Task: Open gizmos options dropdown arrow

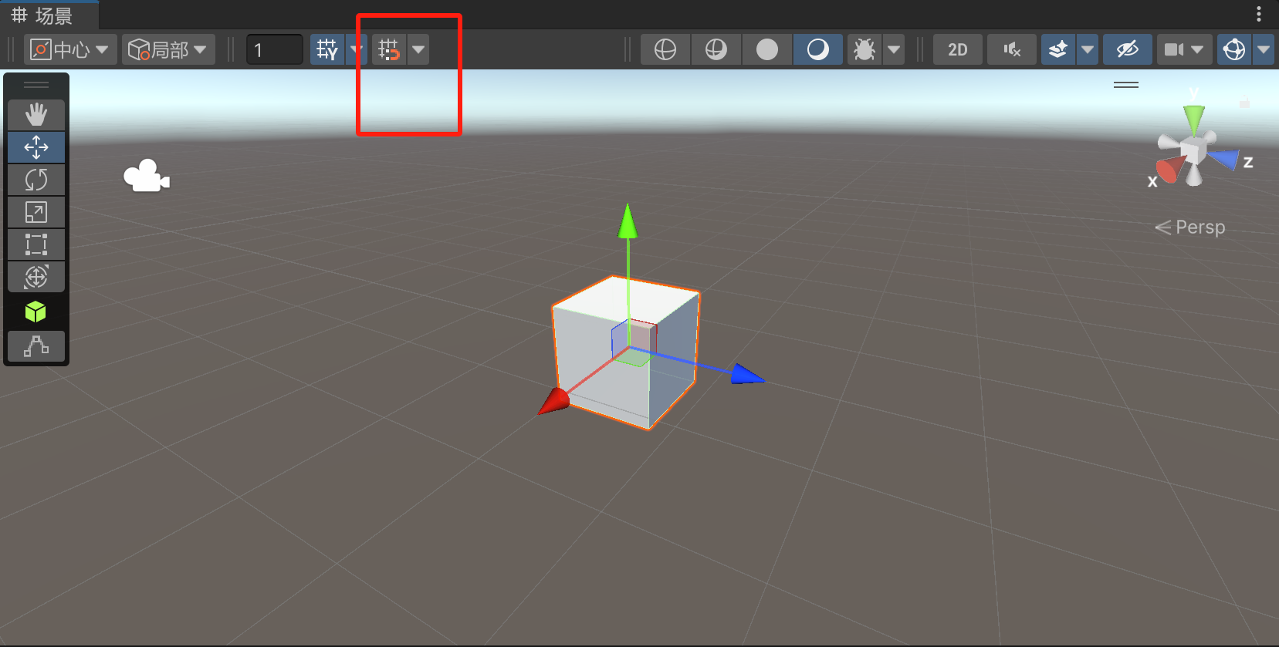Action: tap(1264, 49)
